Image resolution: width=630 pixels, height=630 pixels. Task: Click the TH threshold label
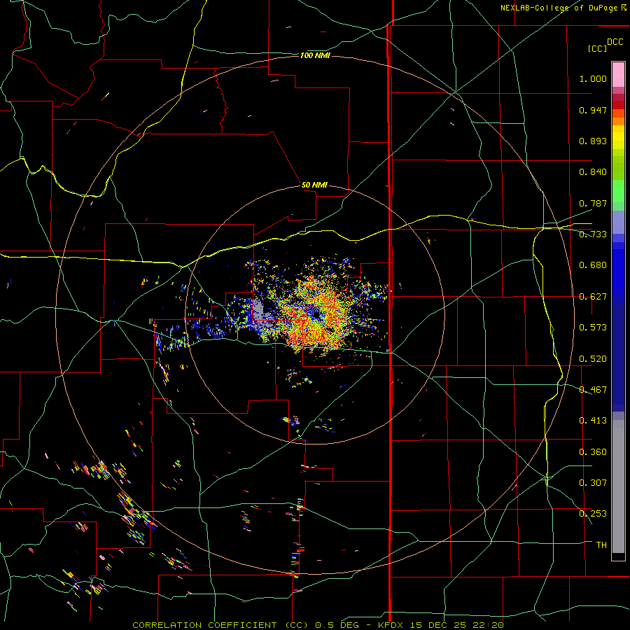[601, 545]
